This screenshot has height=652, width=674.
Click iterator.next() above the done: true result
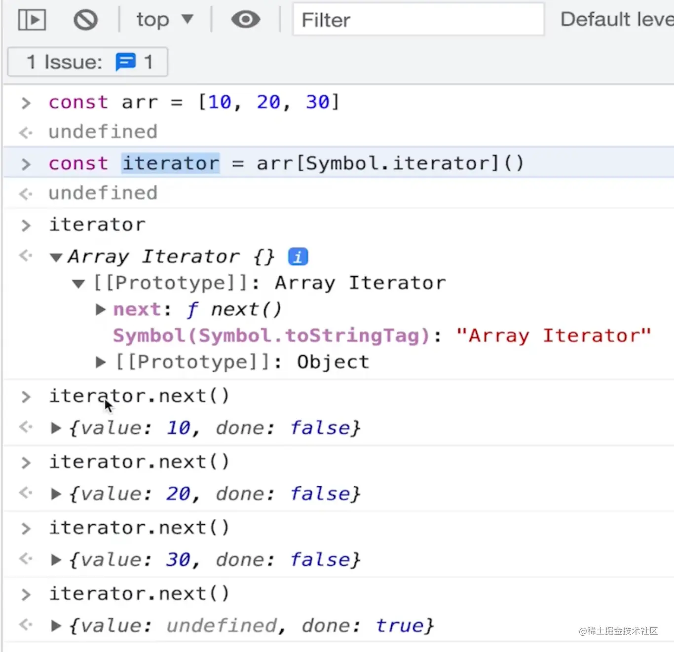[139, 594]
